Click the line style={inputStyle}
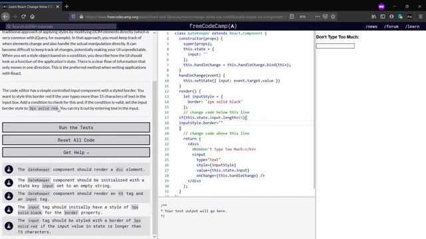 point(216,165)
